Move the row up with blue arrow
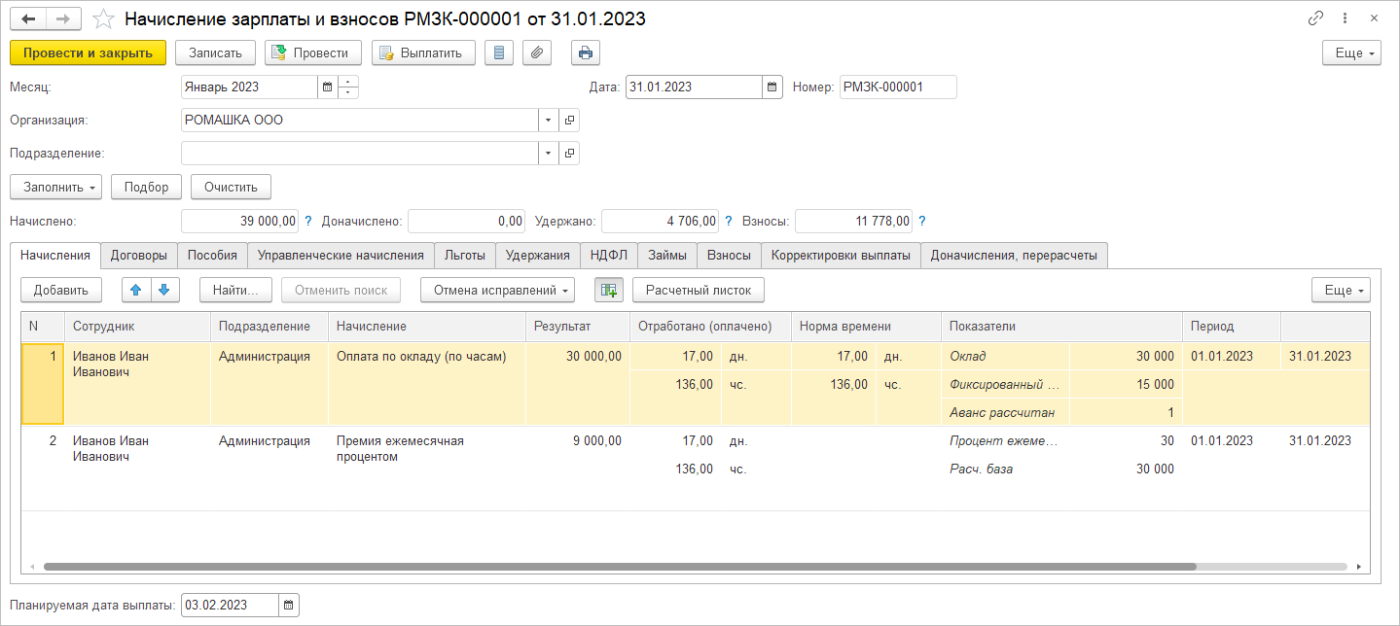 pyautogui.click(x=136, y=290)
